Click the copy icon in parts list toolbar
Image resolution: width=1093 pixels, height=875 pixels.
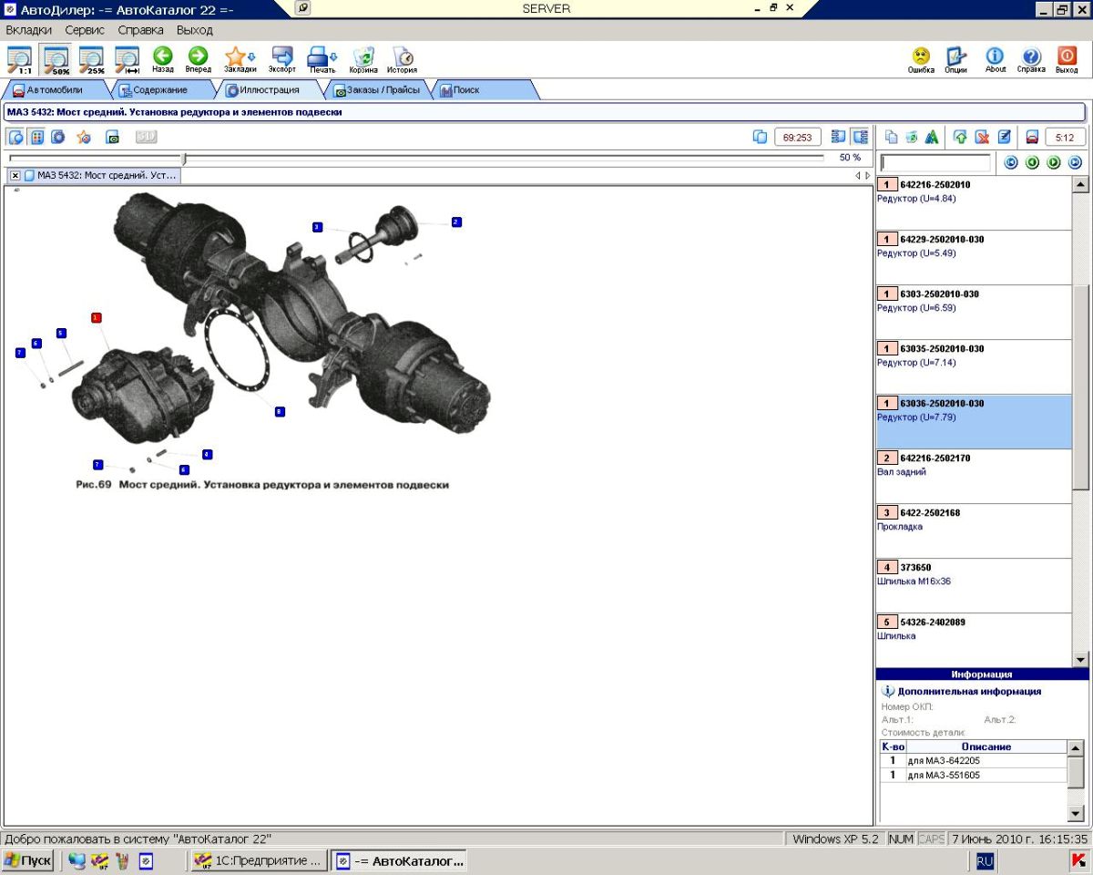click(x=891, y=137)
